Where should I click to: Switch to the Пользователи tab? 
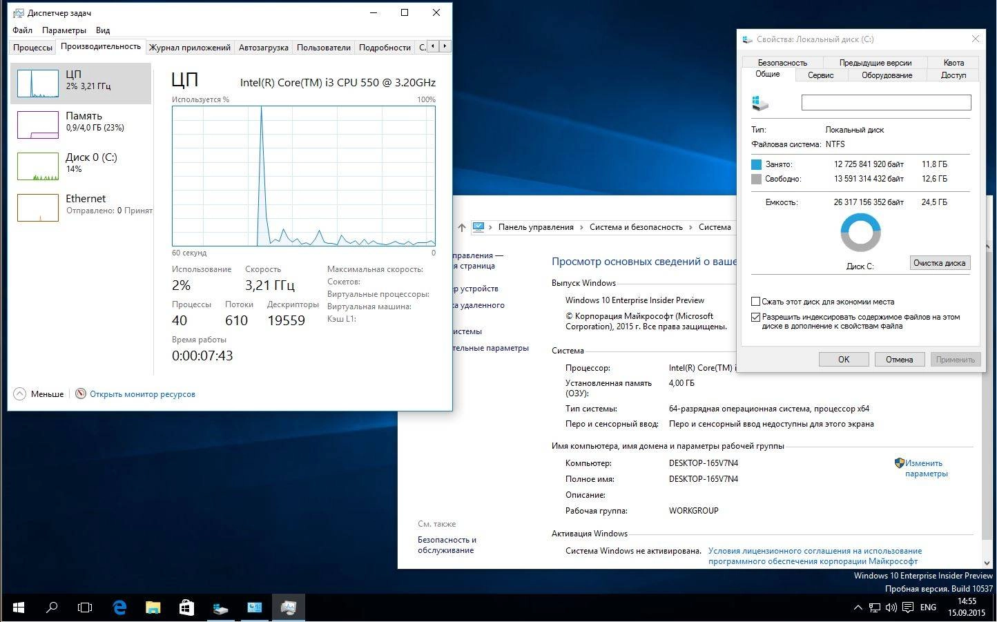(323, 48)
